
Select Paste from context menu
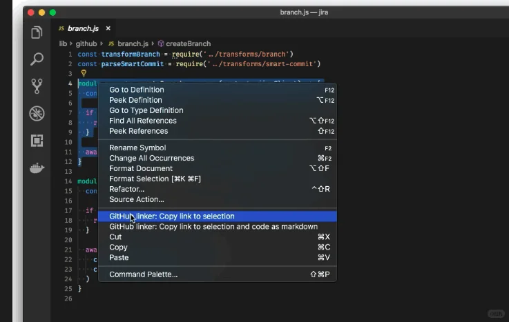click(217, 258)
